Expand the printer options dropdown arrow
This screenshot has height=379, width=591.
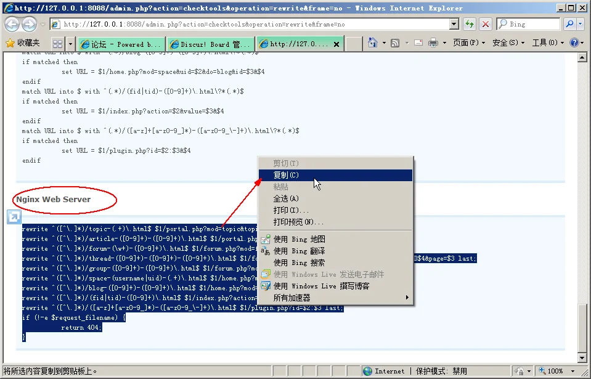pyautogui.click(x=444, y=43)
